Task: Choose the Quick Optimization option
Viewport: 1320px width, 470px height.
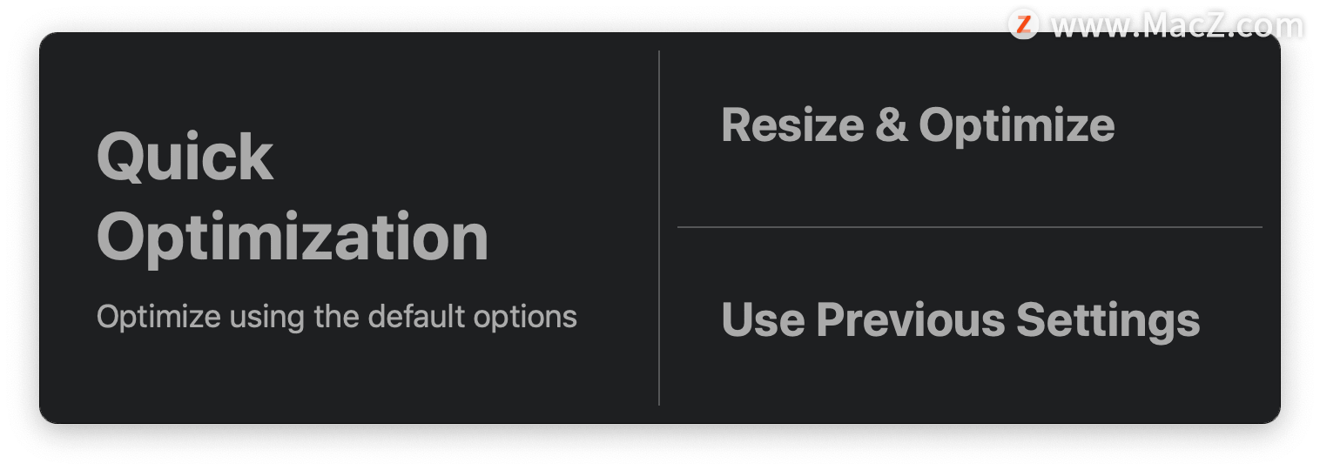Action: point(348,228)
